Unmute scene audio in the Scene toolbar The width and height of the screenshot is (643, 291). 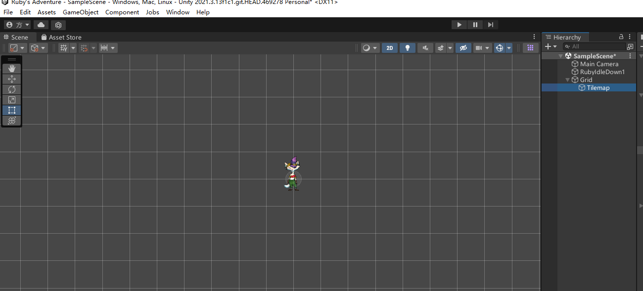(425, 47)
